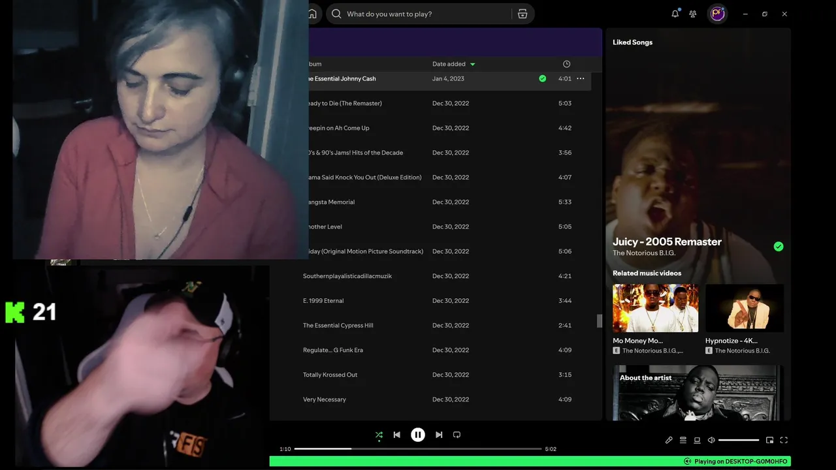Go to Spotify Home via house icon
This screenshot has height=470, width=836.
(x=313, y=14)
